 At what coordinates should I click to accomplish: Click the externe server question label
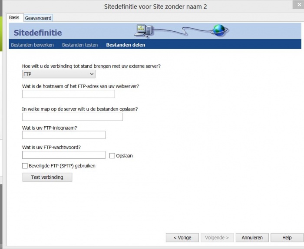coord(91,66)
